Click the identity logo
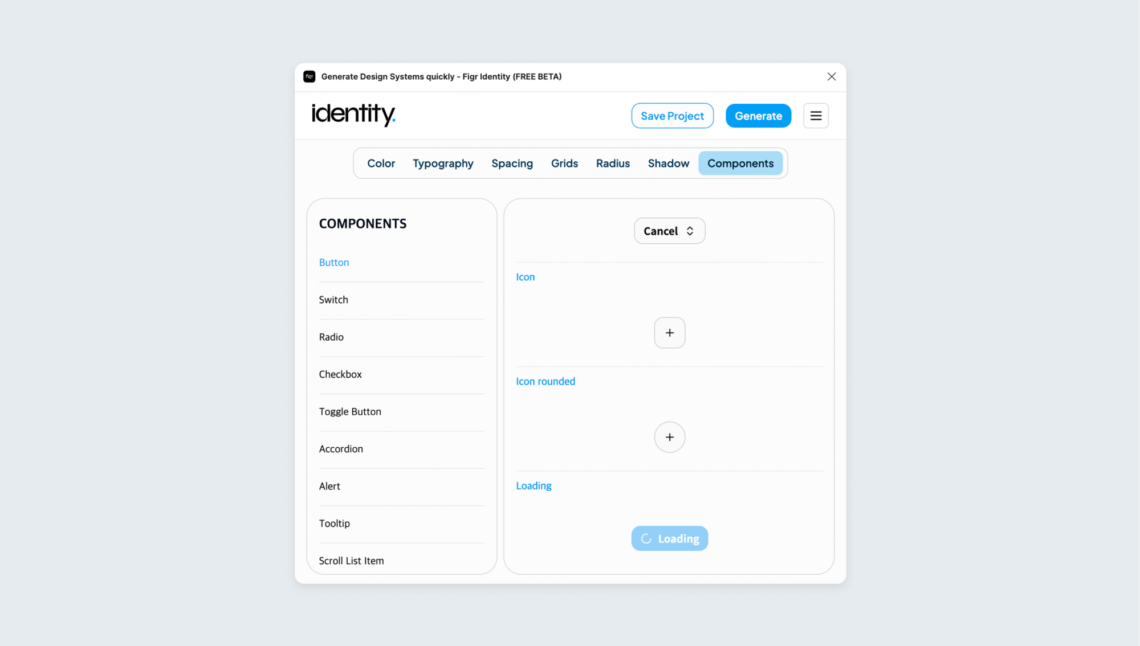 tap(353, 115)
